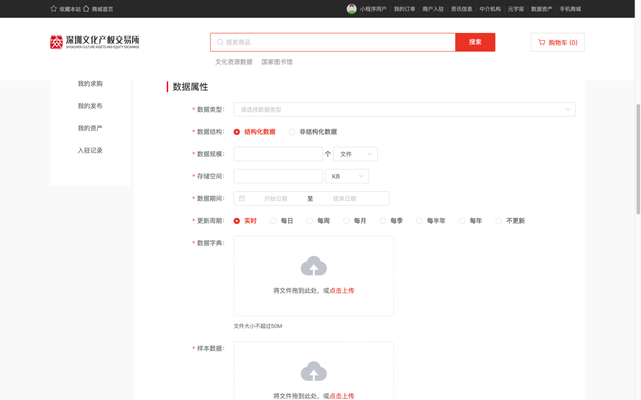
Task: Click the shopping cart icon
Action: tap(542, 42)
